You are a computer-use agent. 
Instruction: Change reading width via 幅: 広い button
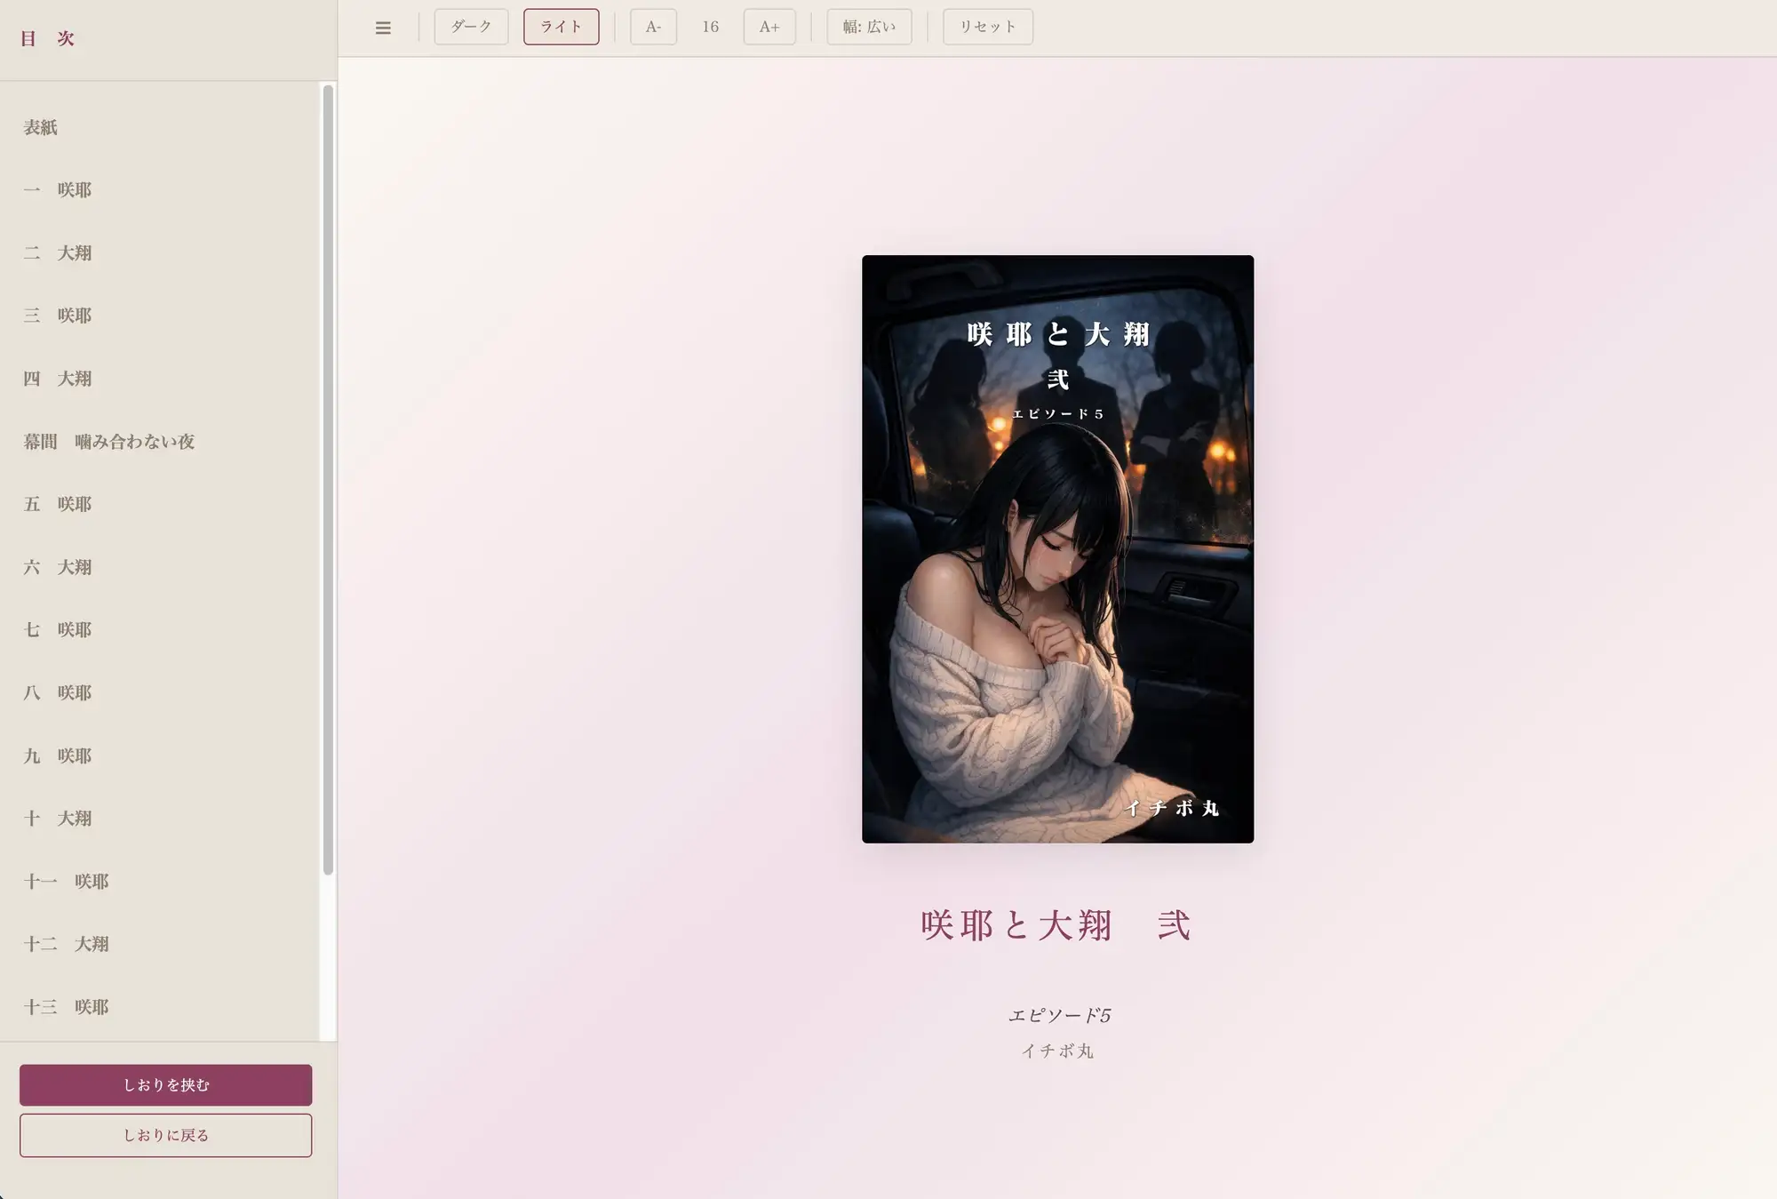[869, 27]
